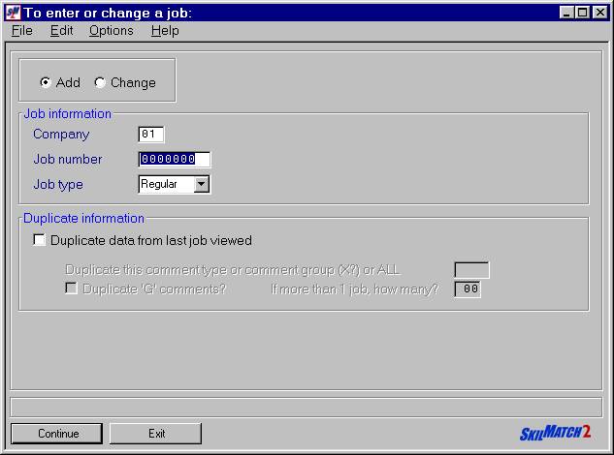Image resolution: width=614 pixels, height=455 pixels.
Task: Click the Job number input field
Action: (175, 159)
